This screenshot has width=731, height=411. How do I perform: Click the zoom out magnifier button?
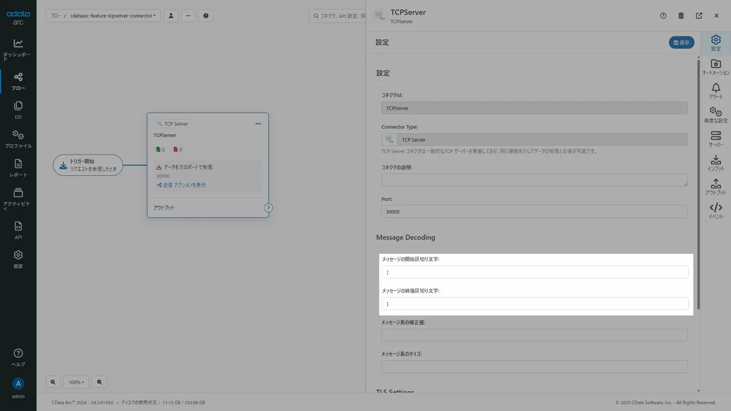click(99, 382)
